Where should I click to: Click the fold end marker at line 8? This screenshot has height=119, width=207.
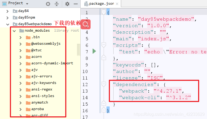point(104,57)
